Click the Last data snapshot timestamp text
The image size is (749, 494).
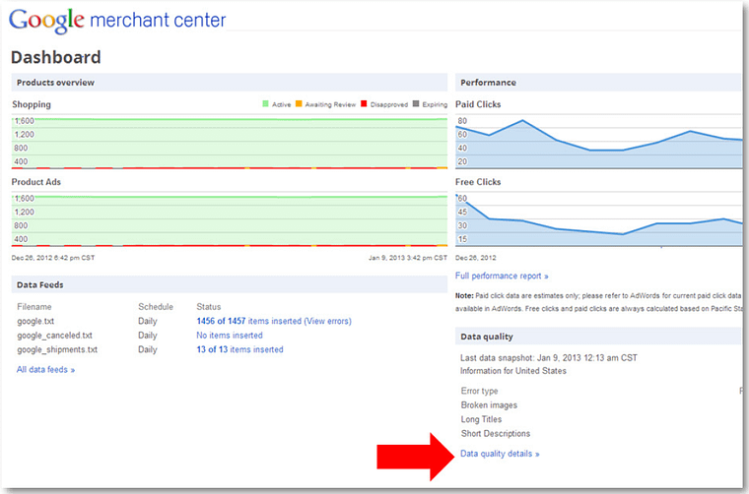(548, 357)
